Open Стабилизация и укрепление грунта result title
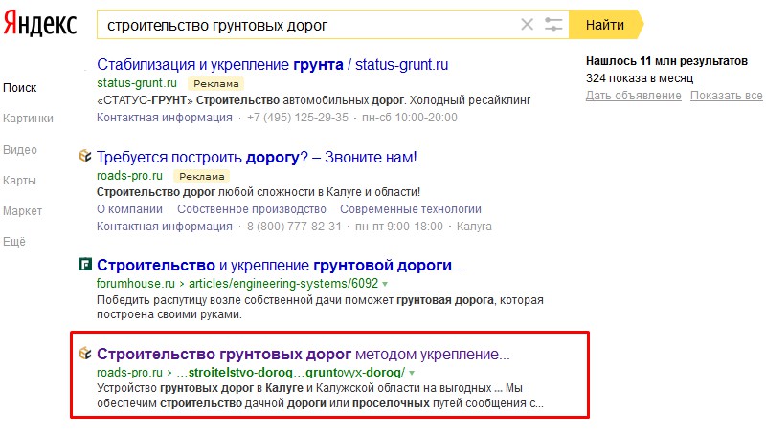Image resolution: width=766 pixels, height=432 pixels. (273, 64)
